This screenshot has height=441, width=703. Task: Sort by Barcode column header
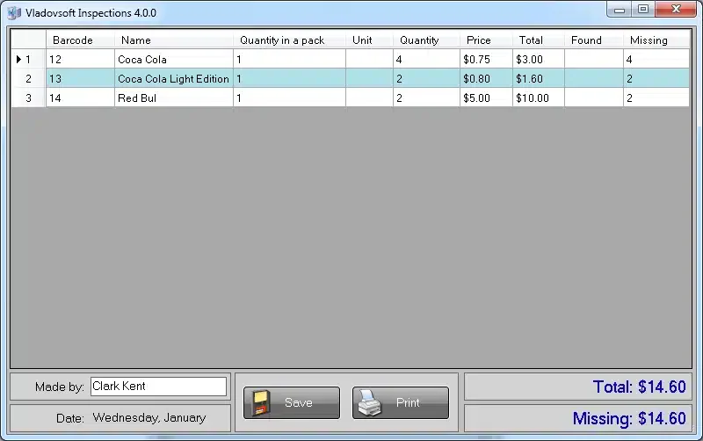click(80, 40)
